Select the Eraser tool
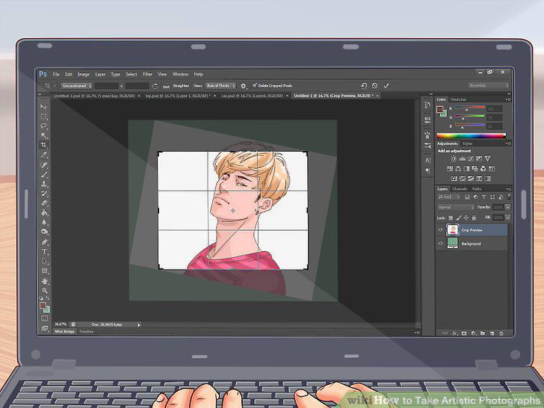 click(x=44, y=203)
